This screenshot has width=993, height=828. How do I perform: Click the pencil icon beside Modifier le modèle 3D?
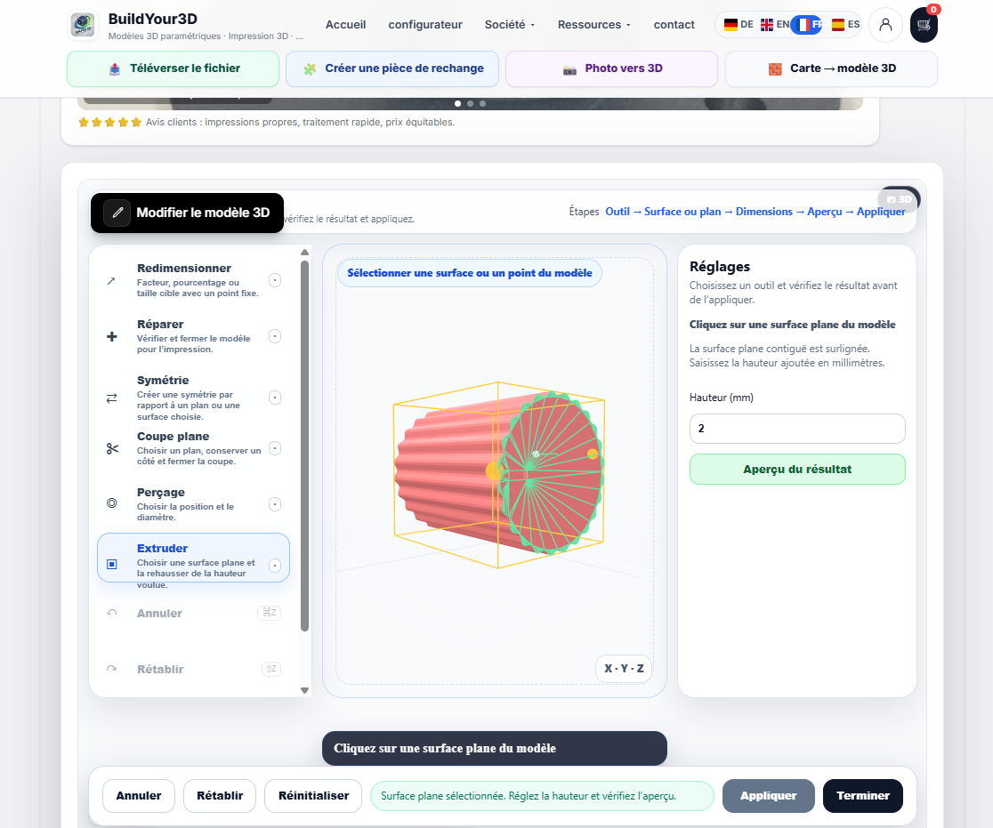tap(117, 213)
